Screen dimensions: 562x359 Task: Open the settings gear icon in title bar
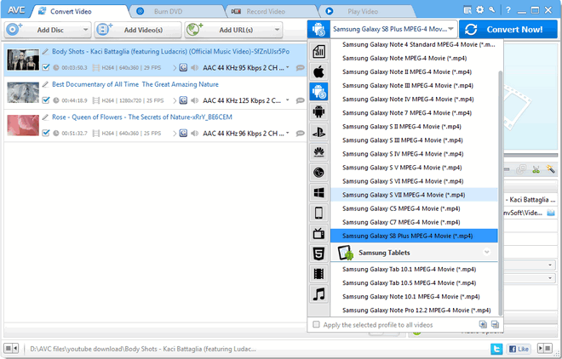[x=479, y=10]
